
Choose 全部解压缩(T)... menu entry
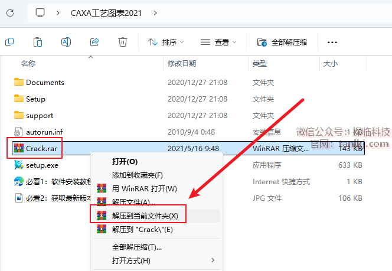(x=156, y=247)
